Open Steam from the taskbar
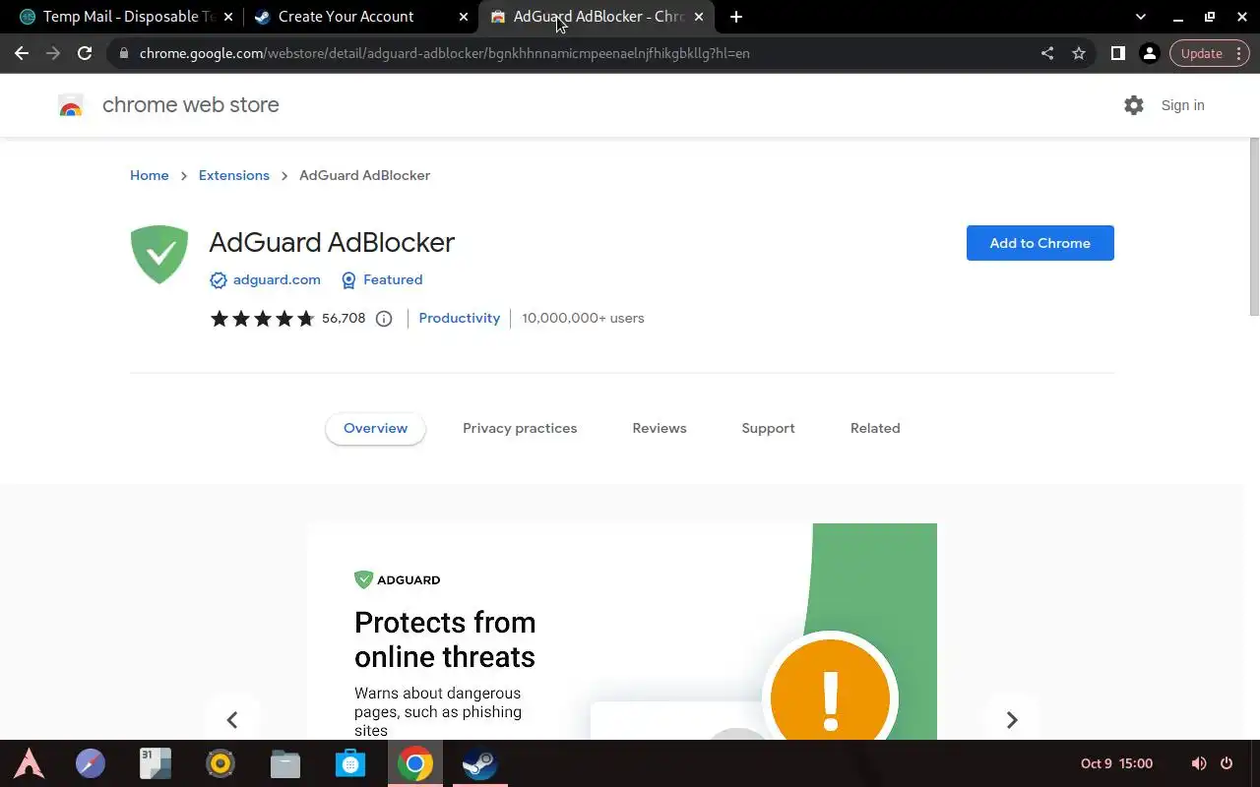Screen dimensions: 1260x787 coord(480,763)
